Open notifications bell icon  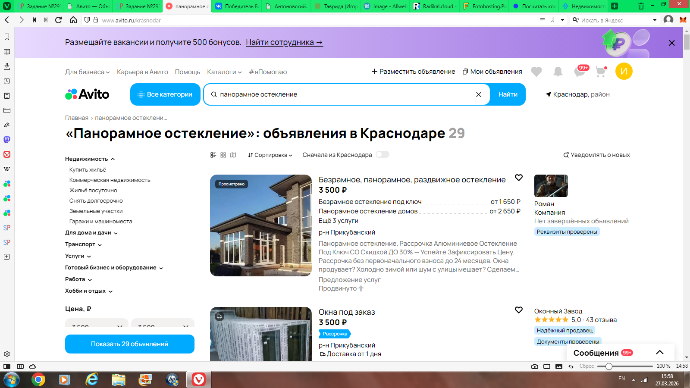558,72
